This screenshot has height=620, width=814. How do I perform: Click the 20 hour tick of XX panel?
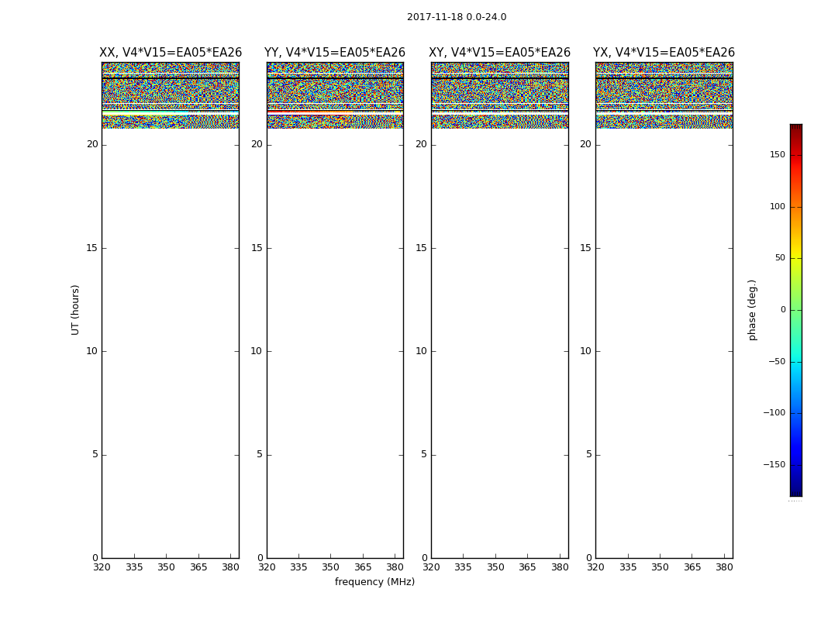pos(92,144)
